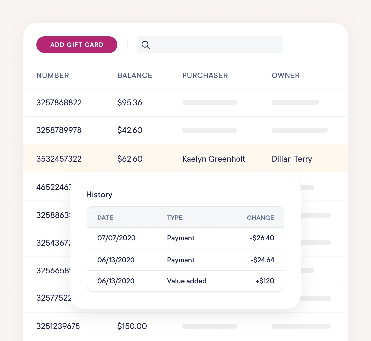Click the $62.60 balance value
The image size is (371, 341).
130,159
